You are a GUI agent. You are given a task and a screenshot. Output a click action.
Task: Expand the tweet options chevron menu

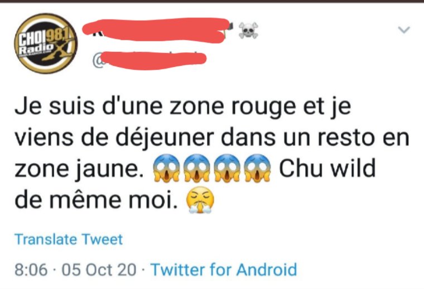[x=404, y=30]
